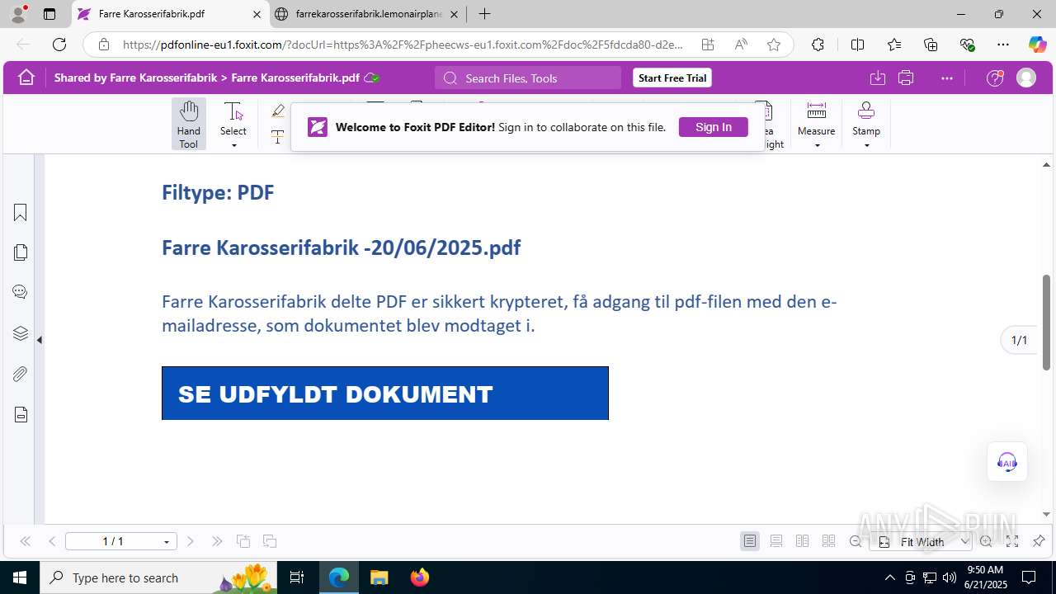Switch to the Farre Karosserifabrik.pdf tab
Screen dimensions: 1056x594
(169, 14)
